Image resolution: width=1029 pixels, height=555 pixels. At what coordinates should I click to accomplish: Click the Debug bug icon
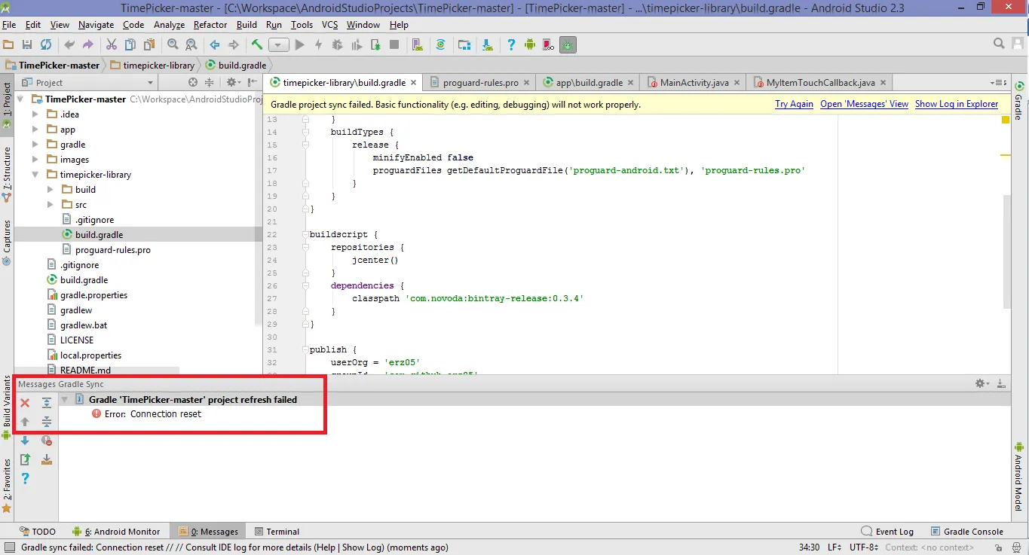pos(337,45)
